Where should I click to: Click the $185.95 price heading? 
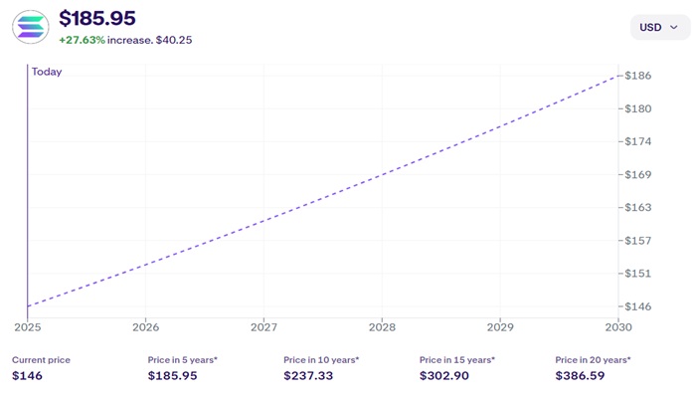point(97,18)
